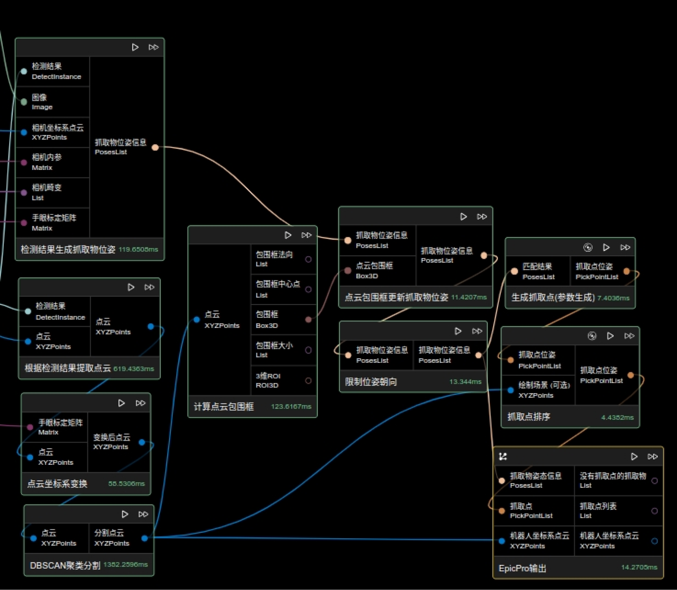Screen dimensions: 677x590
Task: Click the 分割点云 blue output port
Action: (145, 538)
